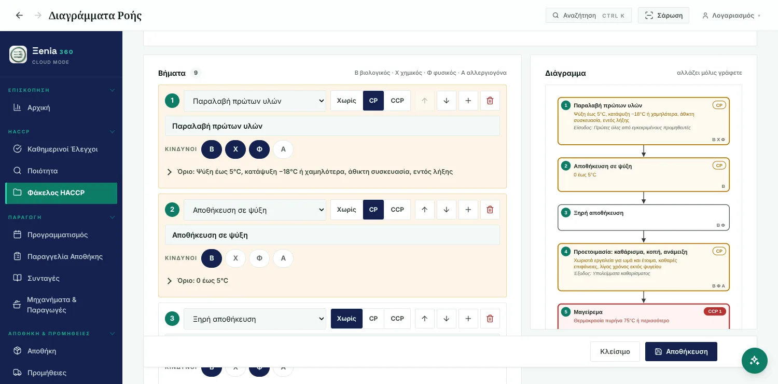Click the back arrow next to Διαγράμματα Ροής

pyautogui.click(x=19, y=16)
